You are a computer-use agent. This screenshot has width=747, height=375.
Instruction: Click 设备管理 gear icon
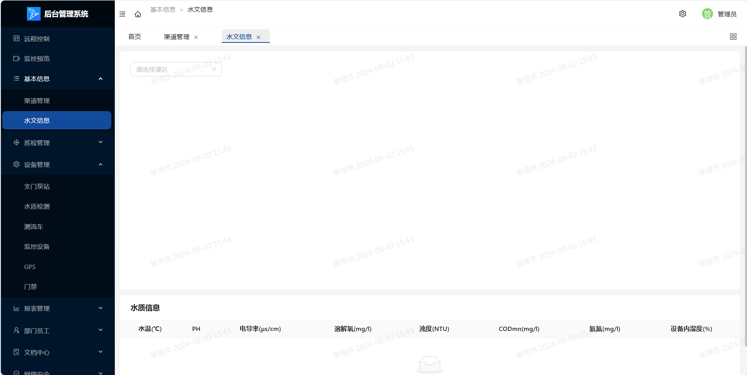click(16, 164)
